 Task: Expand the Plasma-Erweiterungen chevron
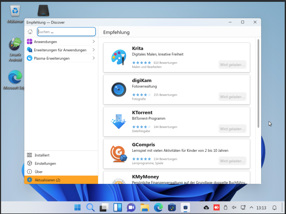pos(93,58)
